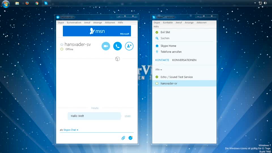Open File Explorer from the taskbar

pyautogui.click(x=17, y=3)
